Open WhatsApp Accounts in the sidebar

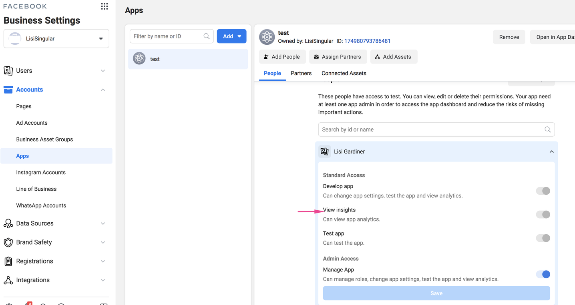point(41,205)
